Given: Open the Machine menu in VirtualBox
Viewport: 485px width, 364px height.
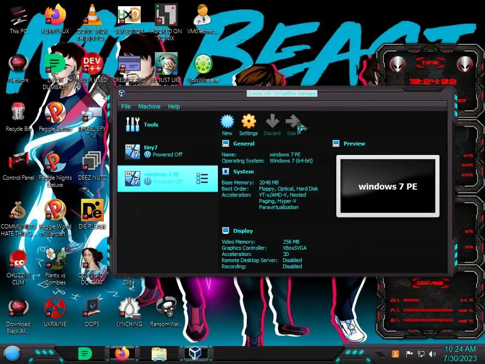Looking at the screenshot, I should click(x=149, y=107).
